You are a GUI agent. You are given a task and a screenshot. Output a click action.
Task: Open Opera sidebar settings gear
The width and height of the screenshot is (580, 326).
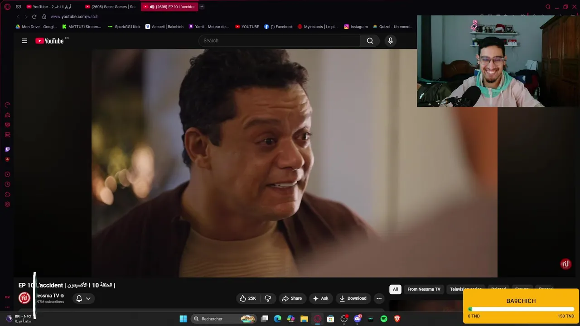[x=7, y=205]
